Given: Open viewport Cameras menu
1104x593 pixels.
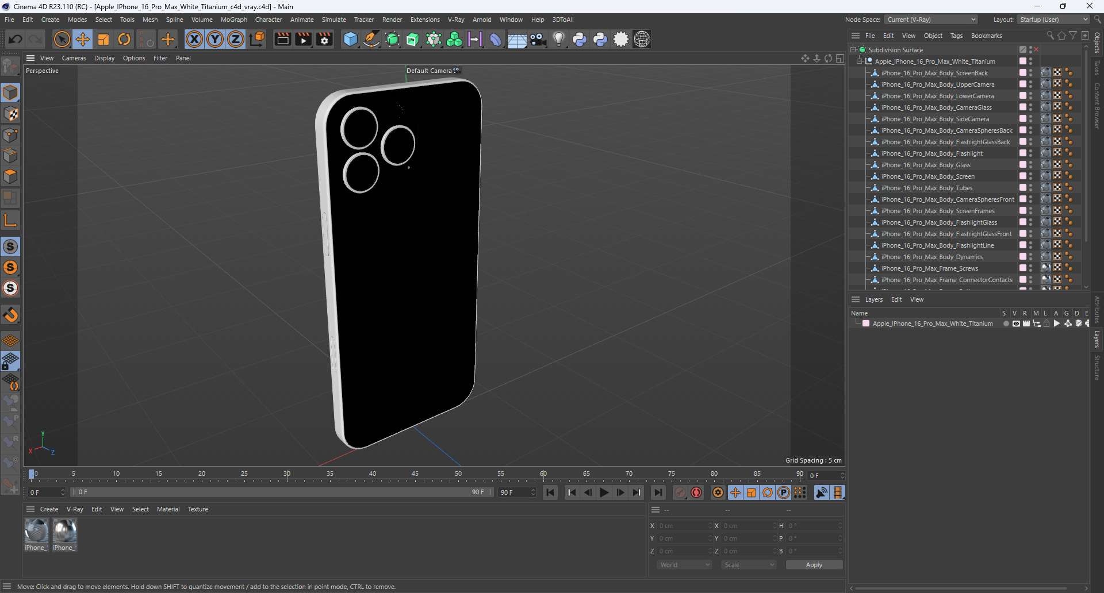Looking at the screenshot, I should [x=74, y=58].
